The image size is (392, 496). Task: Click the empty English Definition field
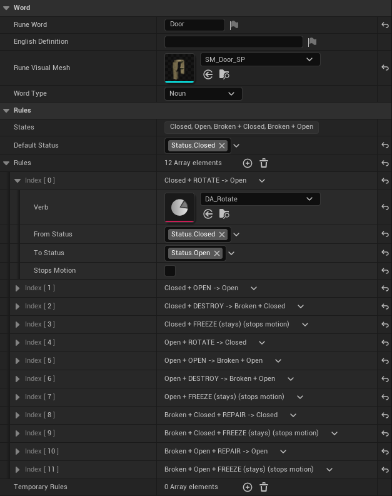[x=234, y=42]
